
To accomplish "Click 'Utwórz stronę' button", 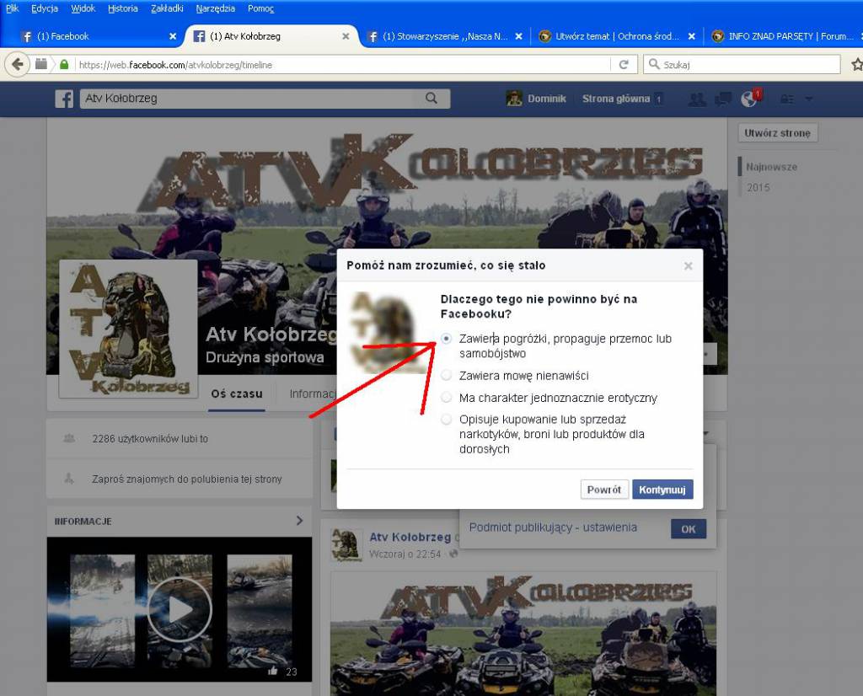I will [x=777, y=132].
